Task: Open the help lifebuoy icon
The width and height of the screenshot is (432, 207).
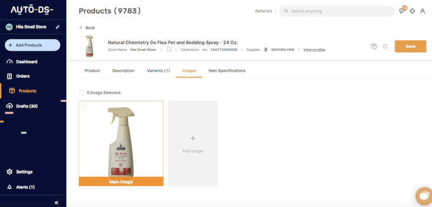Action: click(x=412, y=11)
